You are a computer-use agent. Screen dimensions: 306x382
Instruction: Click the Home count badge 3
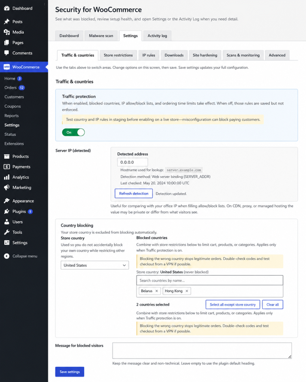(x=20, y=79)
